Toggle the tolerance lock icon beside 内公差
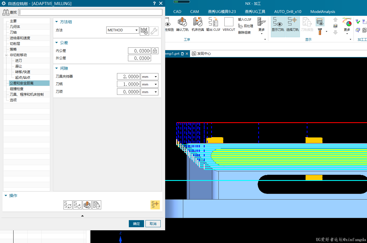This screenshot has height=243, width=367. 155,51
